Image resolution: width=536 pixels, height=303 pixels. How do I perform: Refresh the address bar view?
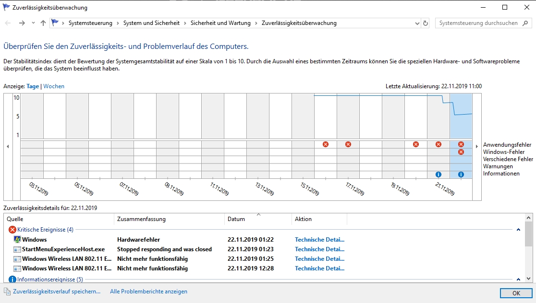point(425,23)
